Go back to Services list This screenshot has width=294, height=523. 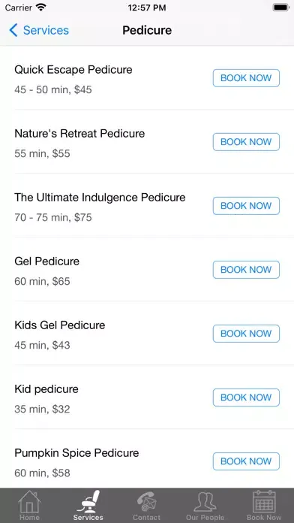39,30
